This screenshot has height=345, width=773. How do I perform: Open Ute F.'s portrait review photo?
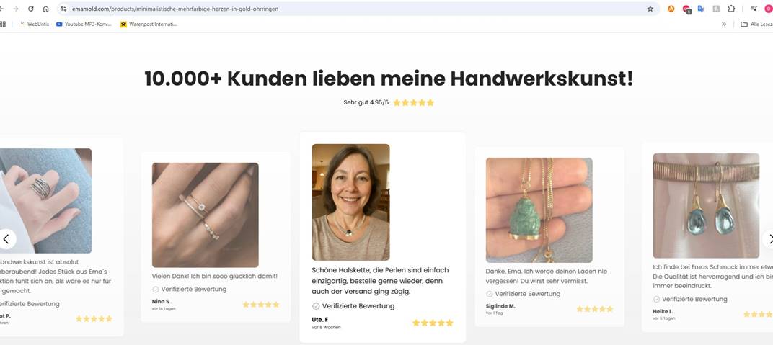coord(350,202)
